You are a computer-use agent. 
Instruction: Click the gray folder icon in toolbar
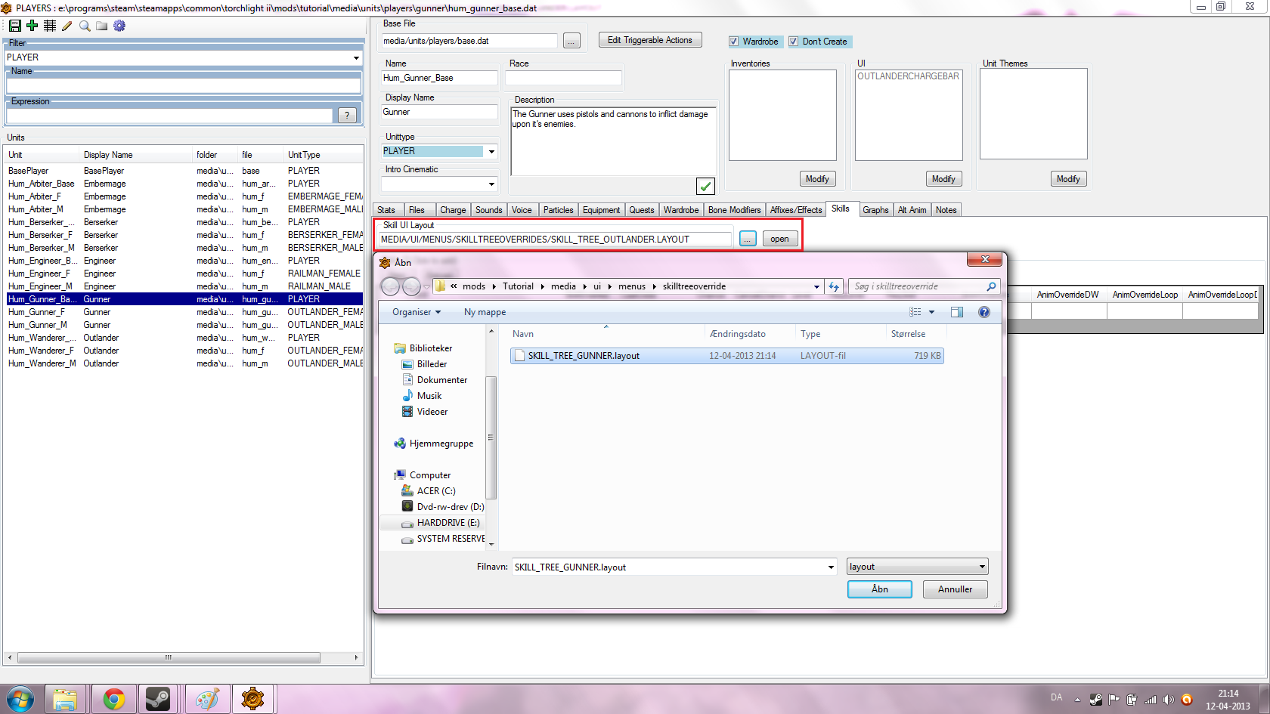coord(102,26)
